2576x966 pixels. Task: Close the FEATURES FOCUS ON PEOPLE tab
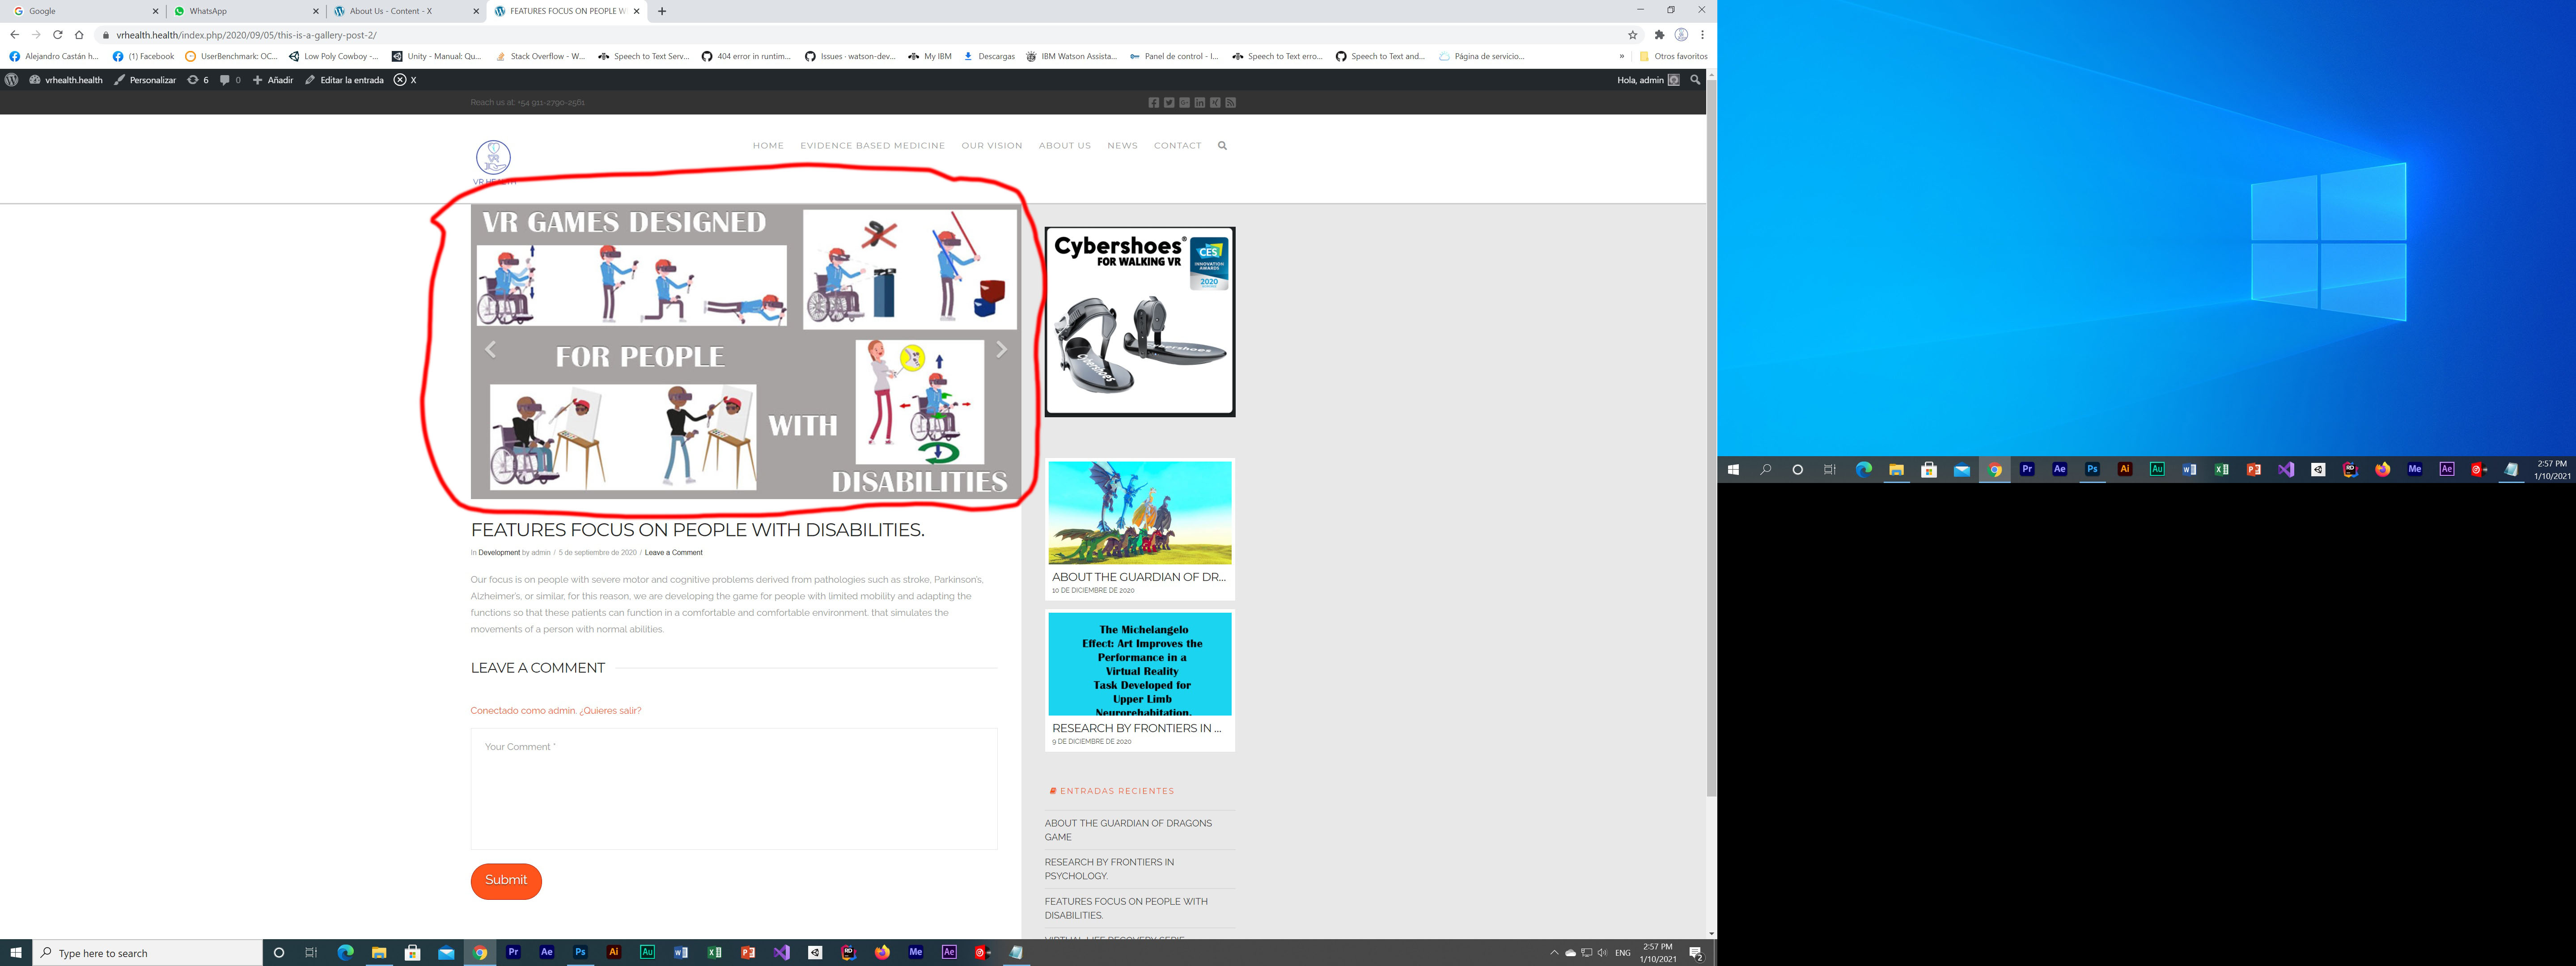pos(637,11)
